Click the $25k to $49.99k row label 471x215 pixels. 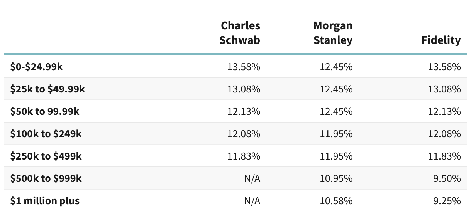coord(47,89)
